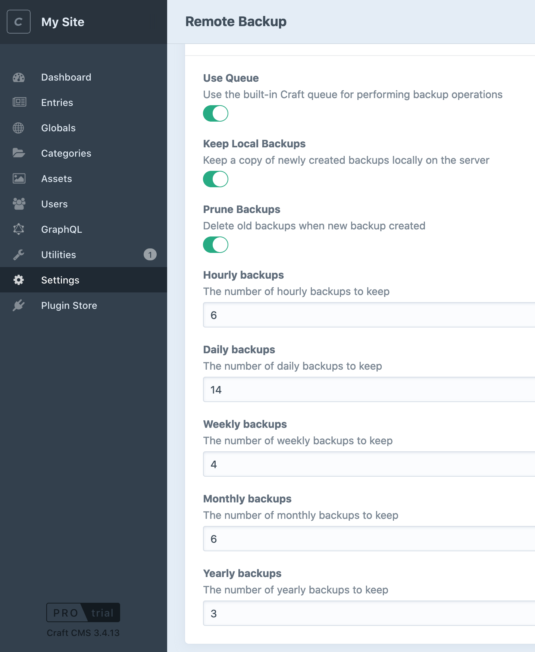Image resolution: width=535 pixels, height=652 pixels.
Task: Click the GraphQL logo icon
Action: [x=19, y=229]
